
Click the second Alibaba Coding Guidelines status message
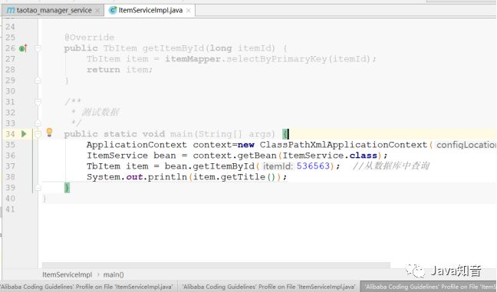pyautogui.click(x=268, y=287)
